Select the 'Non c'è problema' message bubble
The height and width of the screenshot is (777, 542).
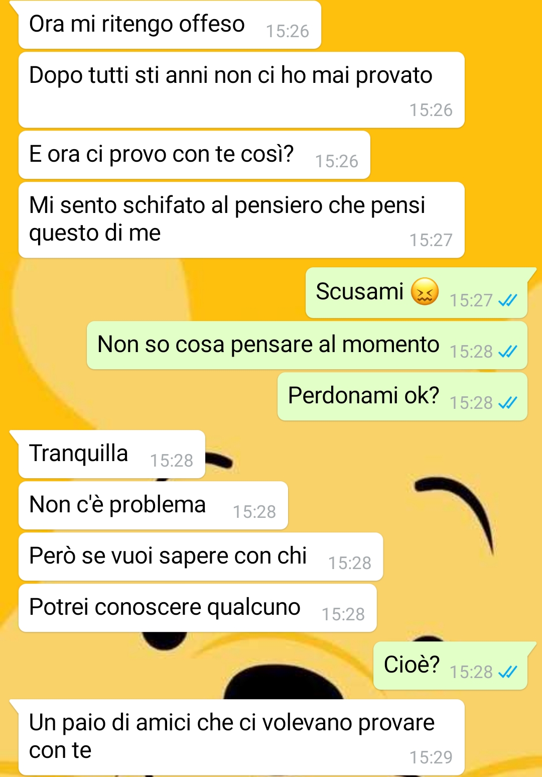[153, 506]
